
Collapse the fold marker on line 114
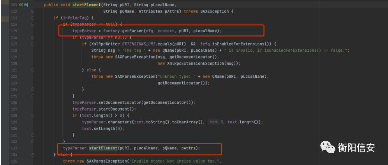tap(33, 25)
